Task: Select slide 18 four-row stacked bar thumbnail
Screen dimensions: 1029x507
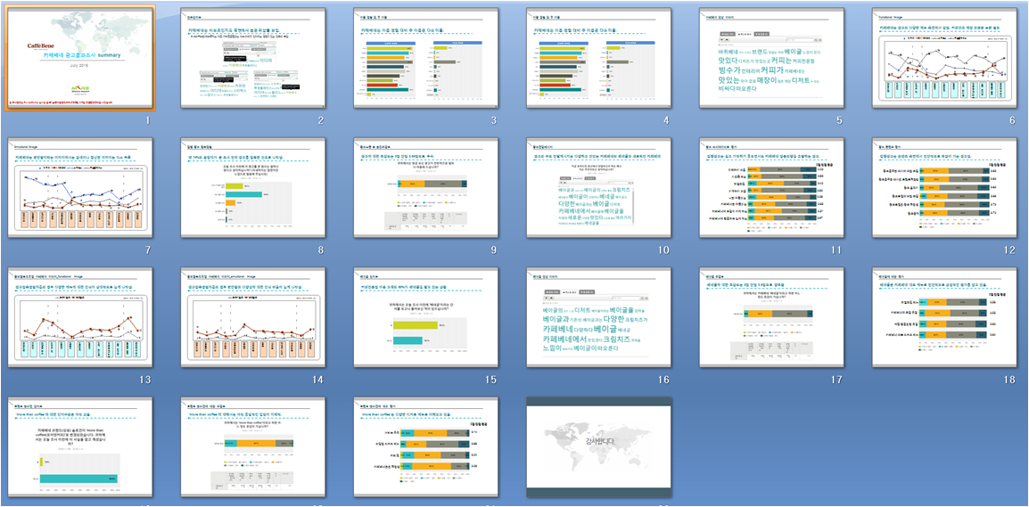Action: (x=945, y=317)
